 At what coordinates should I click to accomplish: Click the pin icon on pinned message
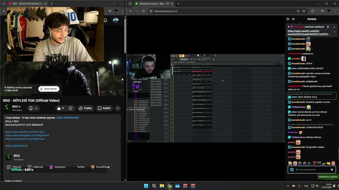coord(328,27)
